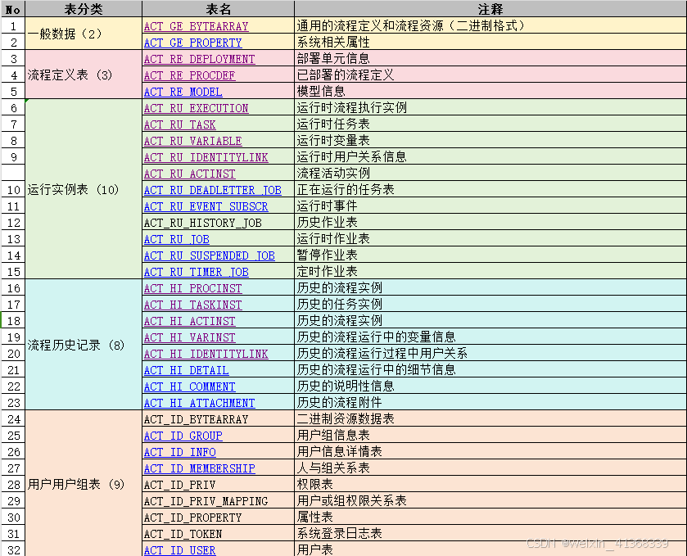Click the 部署单元信息 comment cell
The image size is (687, 556).
pos(490,59)
